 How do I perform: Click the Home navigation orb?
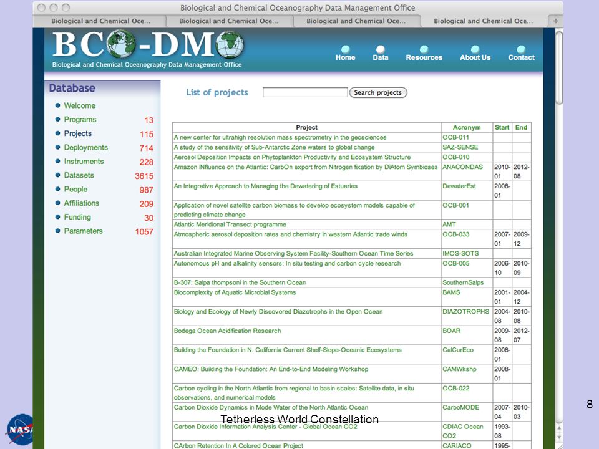point(345,49)
